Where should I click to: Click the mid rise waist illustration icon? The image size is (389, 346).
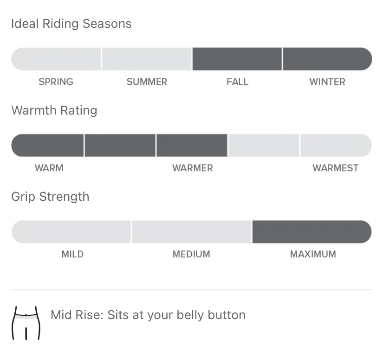tap(26, 323)
